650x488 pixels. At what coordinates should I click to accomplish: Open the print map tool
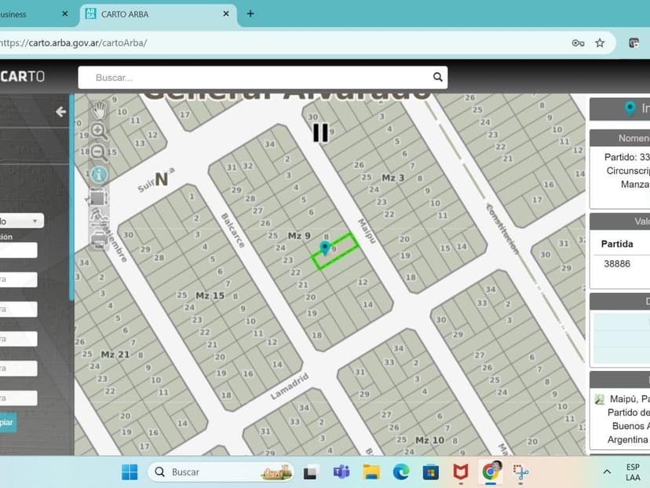click(x=99, y=240)
